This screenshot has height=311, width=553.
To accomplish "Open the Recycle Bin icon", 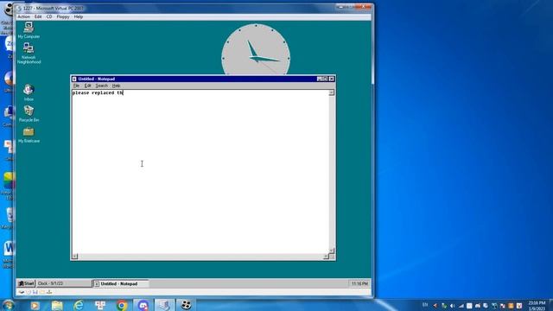I will pyautogui.click(x=29, y=113).
